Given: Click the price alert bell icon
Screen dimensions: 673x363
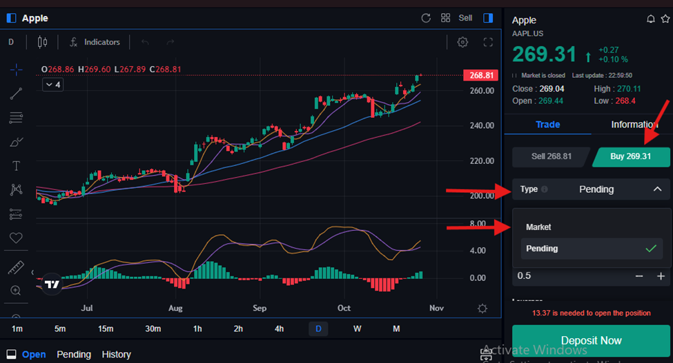Looking at the screenshot, I should click(650, 19).
